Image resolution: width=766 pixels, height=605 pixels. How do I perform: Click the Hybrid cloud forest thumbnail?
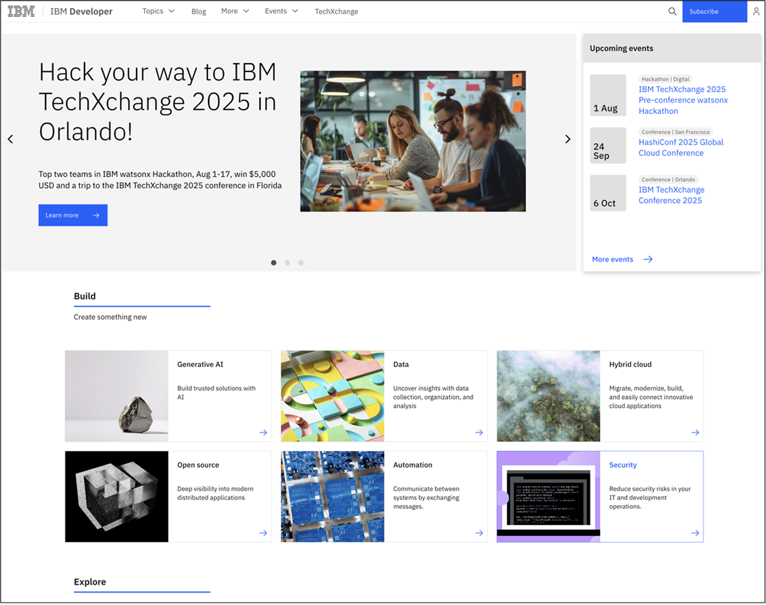click(x=548, y=396)
